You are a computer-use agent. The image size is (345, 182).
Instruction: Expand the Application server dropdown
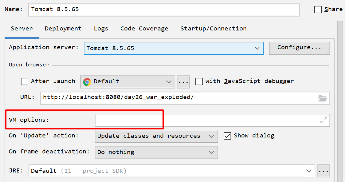click(x=174, y=48)
